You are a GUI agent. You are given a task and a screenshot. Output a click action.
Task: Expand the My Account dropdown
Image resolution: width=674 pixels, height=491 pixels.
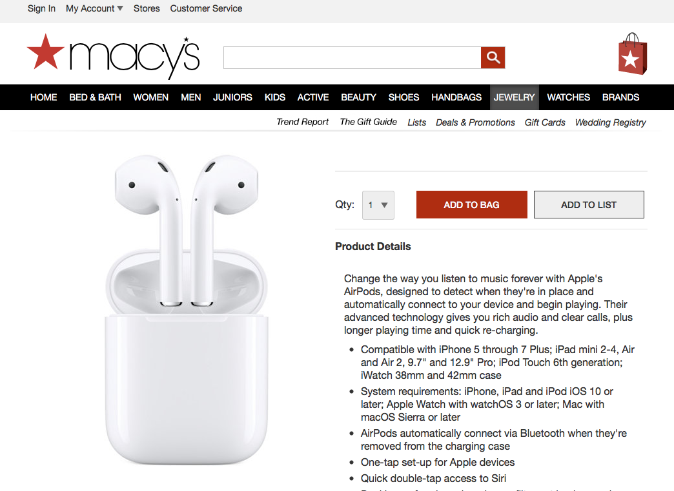coord(94,8)
